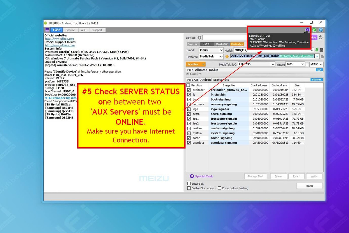The image size is (349, 233).
Task: Enable the DL checksum checkbox
Action: [x=189, y=188]
